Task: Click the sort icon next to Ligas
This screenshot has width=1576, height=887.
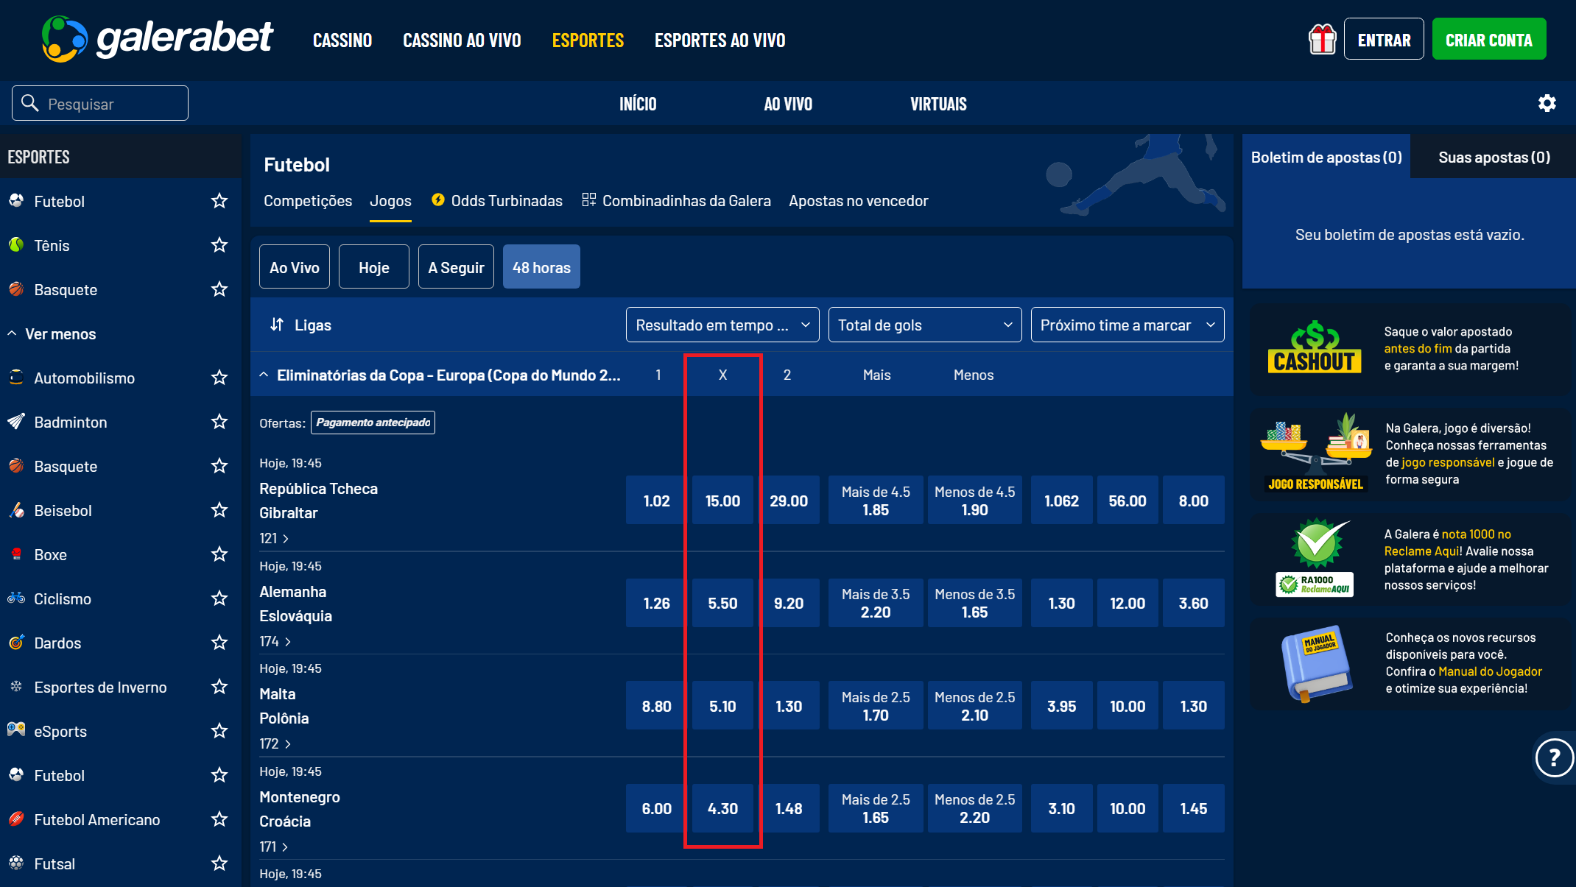Action: point(277,325)
